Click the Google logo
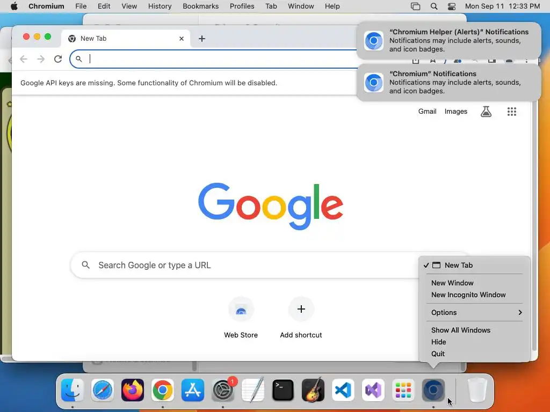Image resolution: width=550 pixels, height=412 pixels. click(271, 205)
